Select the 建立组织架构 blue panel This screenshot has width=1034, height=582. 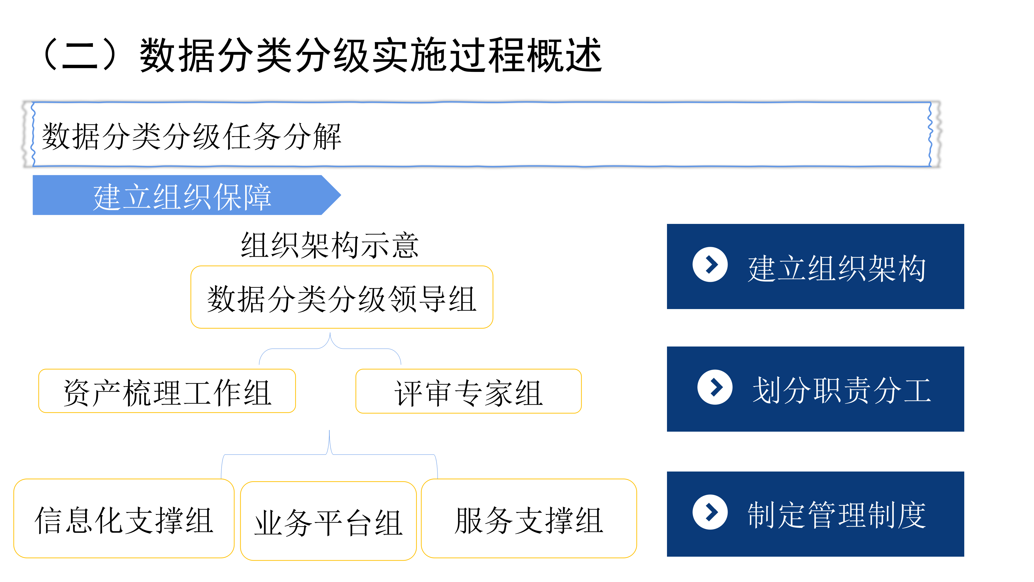click(x=815, y=266)
